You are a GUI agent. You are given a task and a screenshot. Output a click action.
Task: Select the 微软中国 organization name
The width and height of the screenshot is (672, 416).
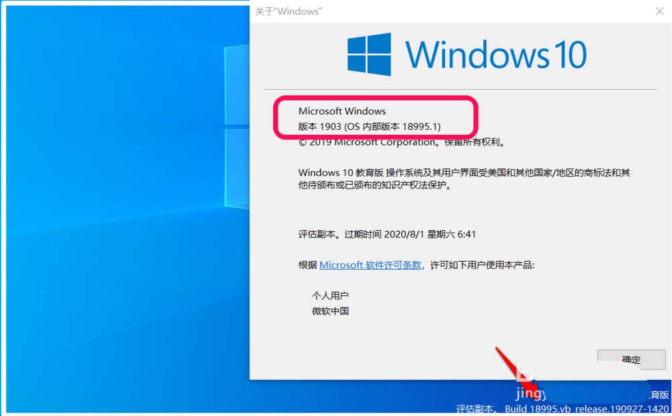[x=330, y=311]
